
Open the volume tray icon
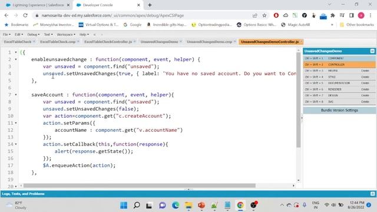pos(333,205)
